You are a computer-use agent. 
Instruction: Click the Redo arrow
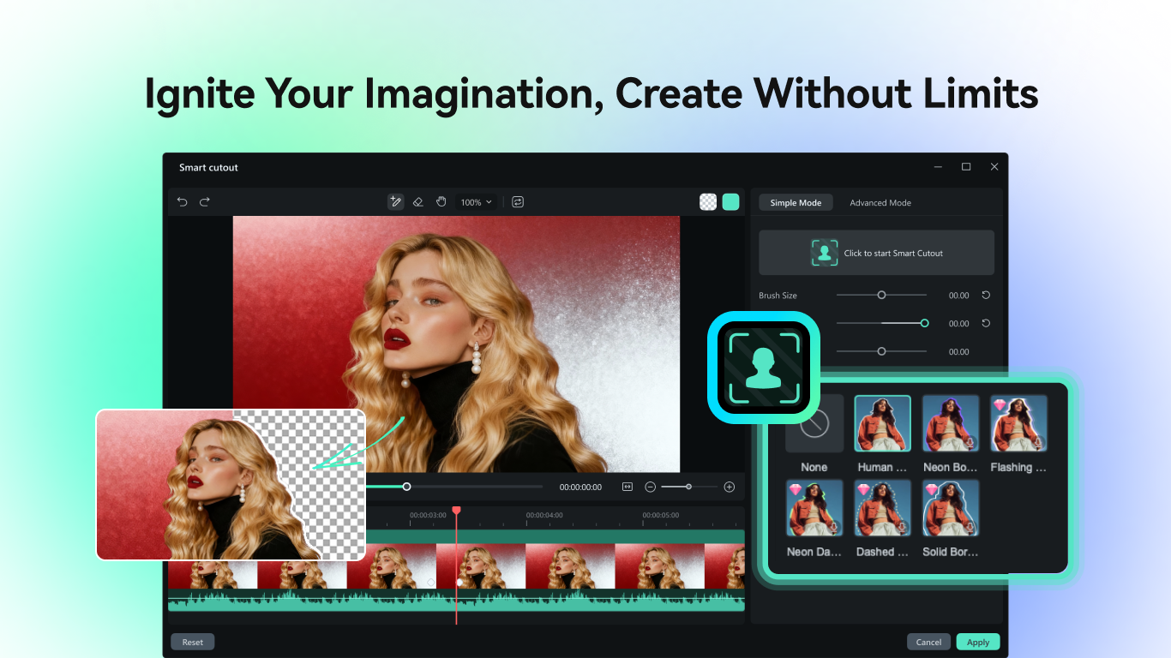204,201
